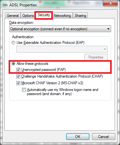The width and height of the screenshot is (120, 145).
Task: Click the Data encryption dropdown arrow
Action: (108, 29)
